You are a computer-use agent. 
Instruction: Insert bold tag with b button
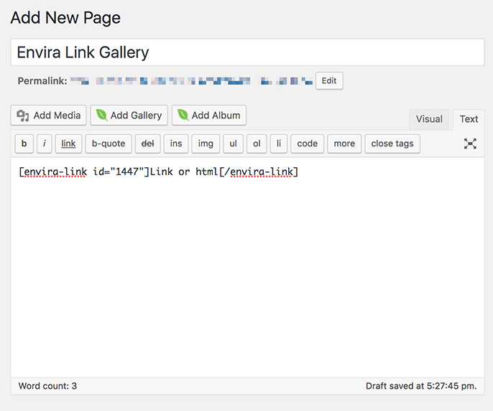24,143
